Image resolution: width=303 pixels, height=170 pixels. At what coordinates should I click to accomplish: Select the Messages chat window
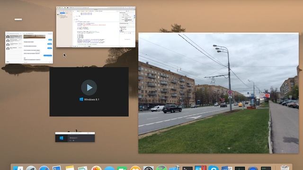[29, 47]
